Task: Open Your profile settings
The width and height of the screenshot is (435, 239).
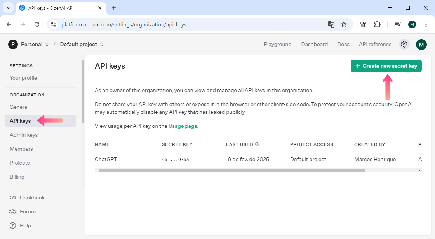Action: pyautogui.click(x=23, y=78)
